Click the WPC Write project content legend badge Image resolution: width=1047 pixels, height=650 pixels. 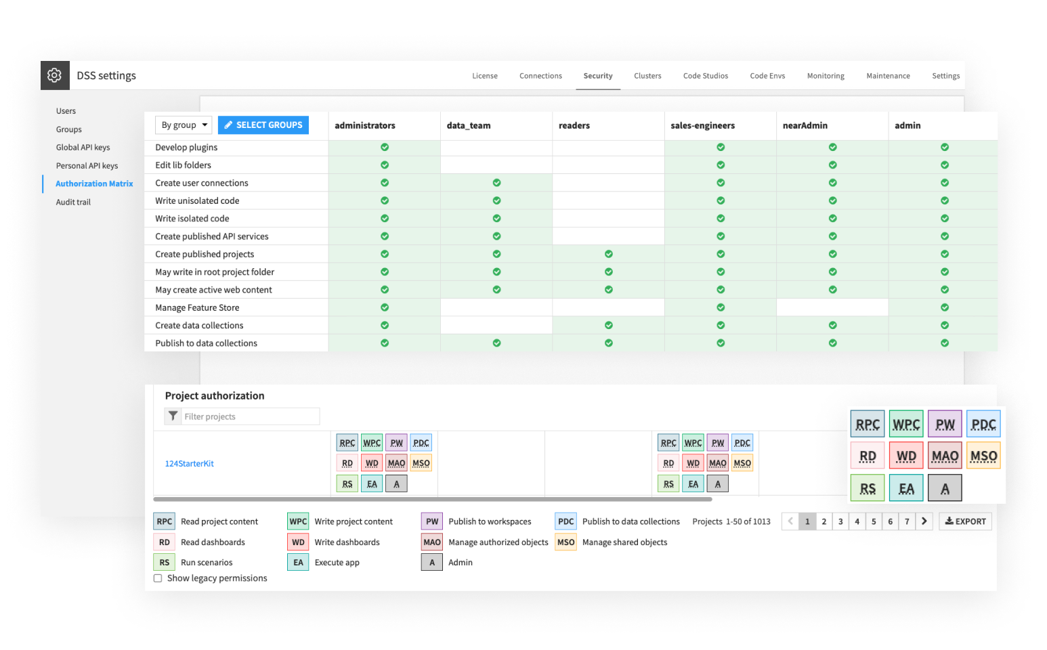point(298,521)
